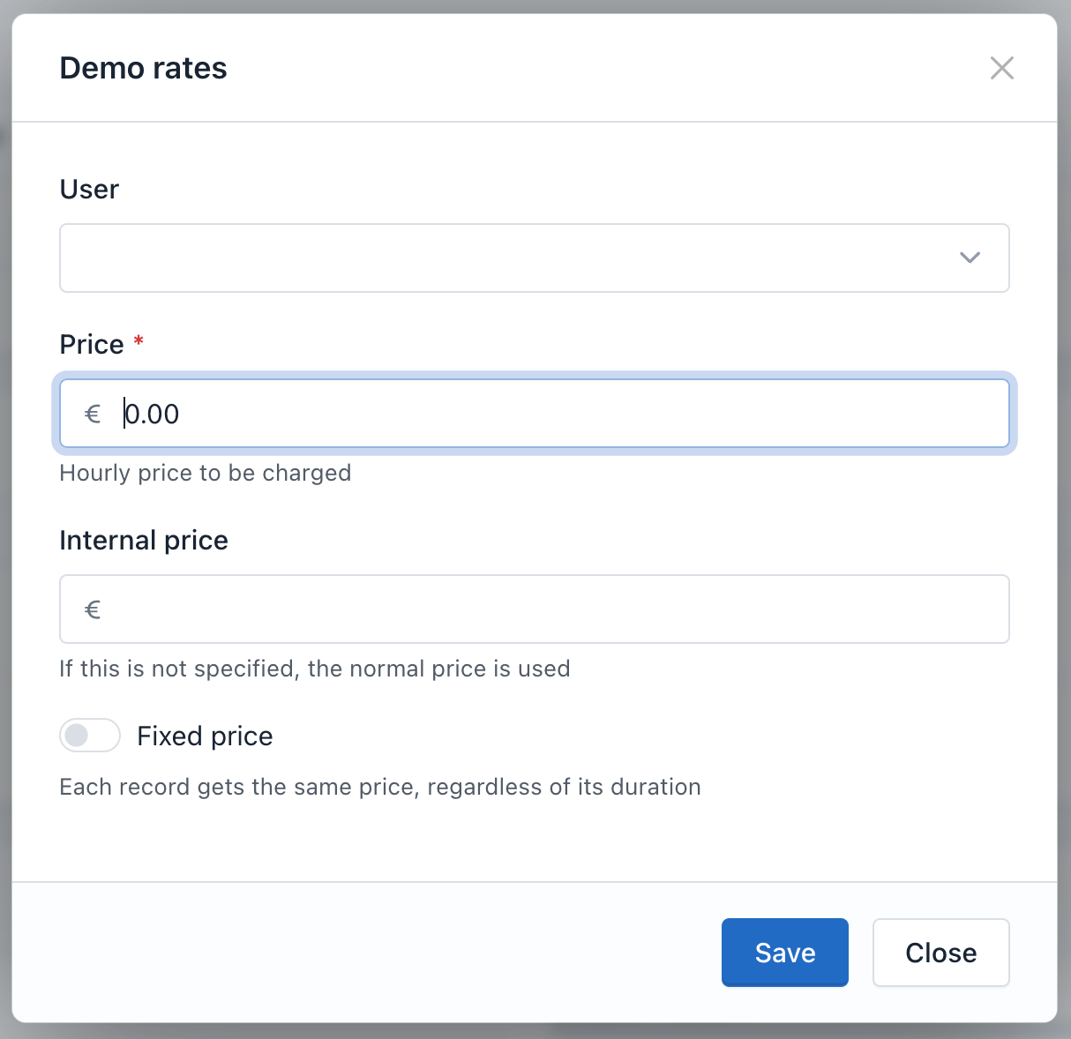The width and height of the screenshot is (1071, 1039).
Task: Click the euro symbol in Internal price field
Action: coord(93,609)
